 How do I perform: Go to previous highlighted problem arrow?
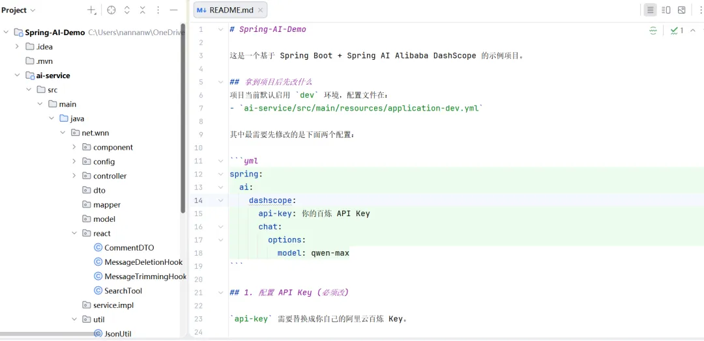pos(693,31)
